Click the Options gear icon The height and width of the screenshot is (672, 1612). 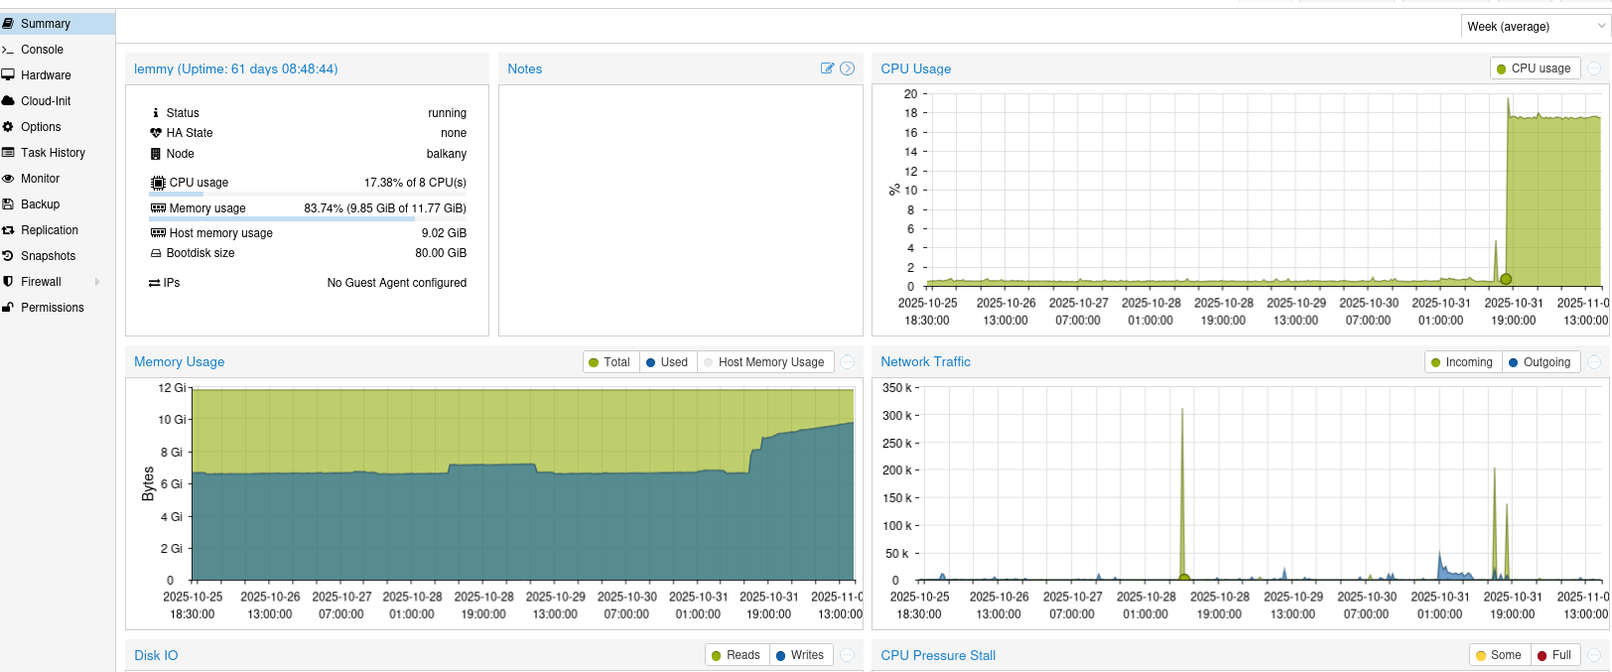pos(8,127)
